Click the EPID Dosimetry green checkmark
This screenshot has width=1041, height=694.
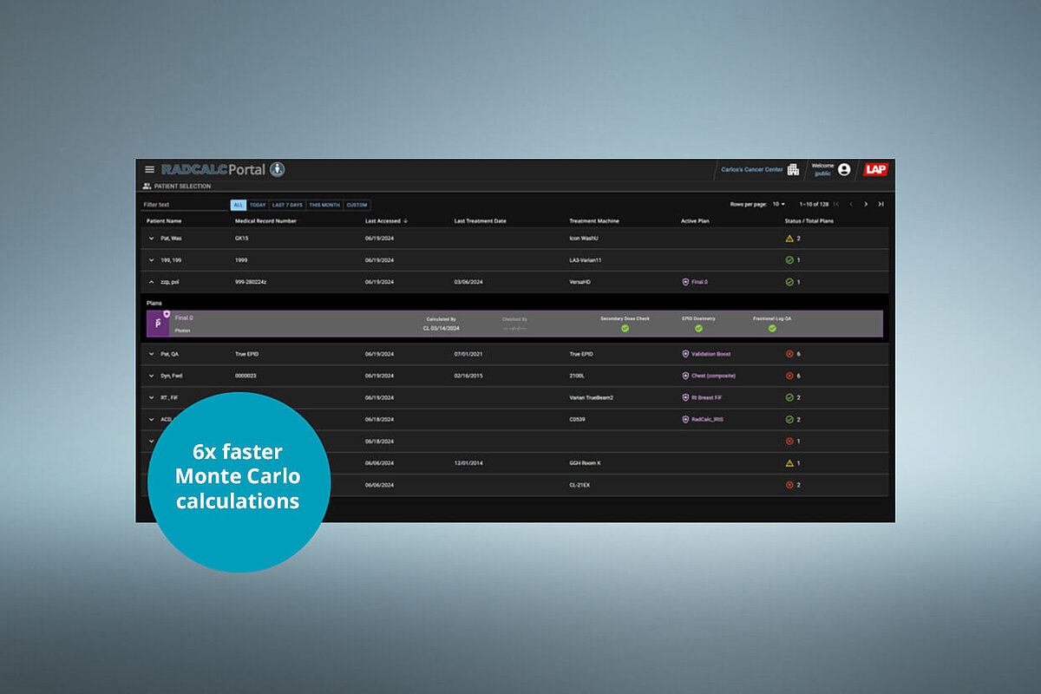(x=698, y=329)
